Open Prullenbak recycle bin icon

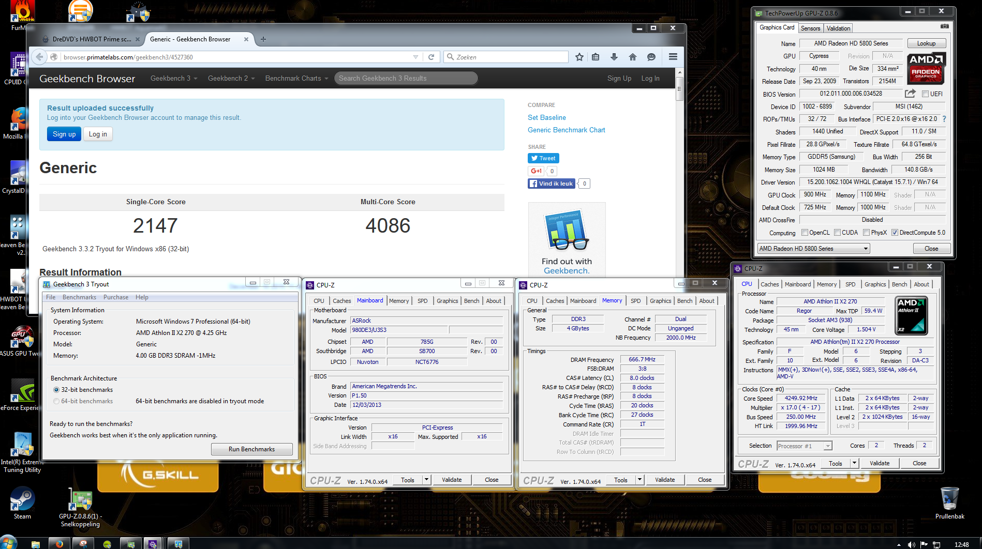click(x=950, y=502)
